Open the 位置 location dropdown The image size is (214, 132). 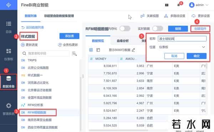click(182, 47)
